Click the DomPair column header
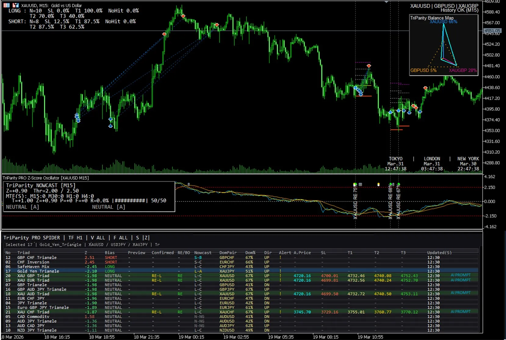This screenshot has height=340, width=506. coord(228,253)
